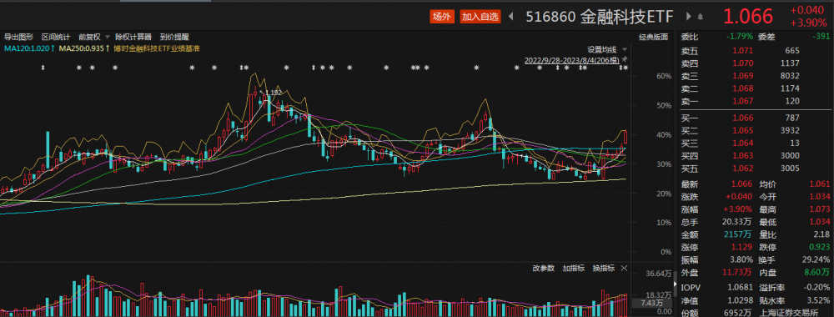Click the 最高 value 1.073
Image resolution: width=834 pixels, height=317 pixels.
point(820,209)
